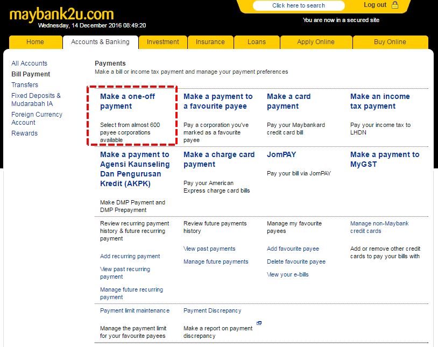The image size is (438, 347).
Task: Open Manage future payments
Action: [216, 261]
